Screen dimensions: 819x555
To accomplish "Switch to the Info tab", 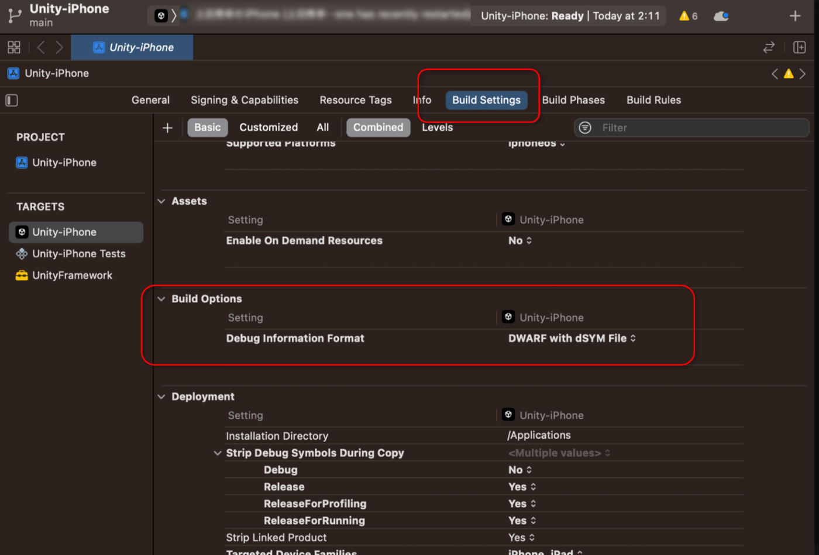I will coord(422,100).
